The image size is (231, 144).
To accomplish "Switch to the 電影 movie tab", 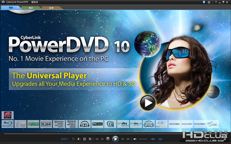I will click(11, 8).
